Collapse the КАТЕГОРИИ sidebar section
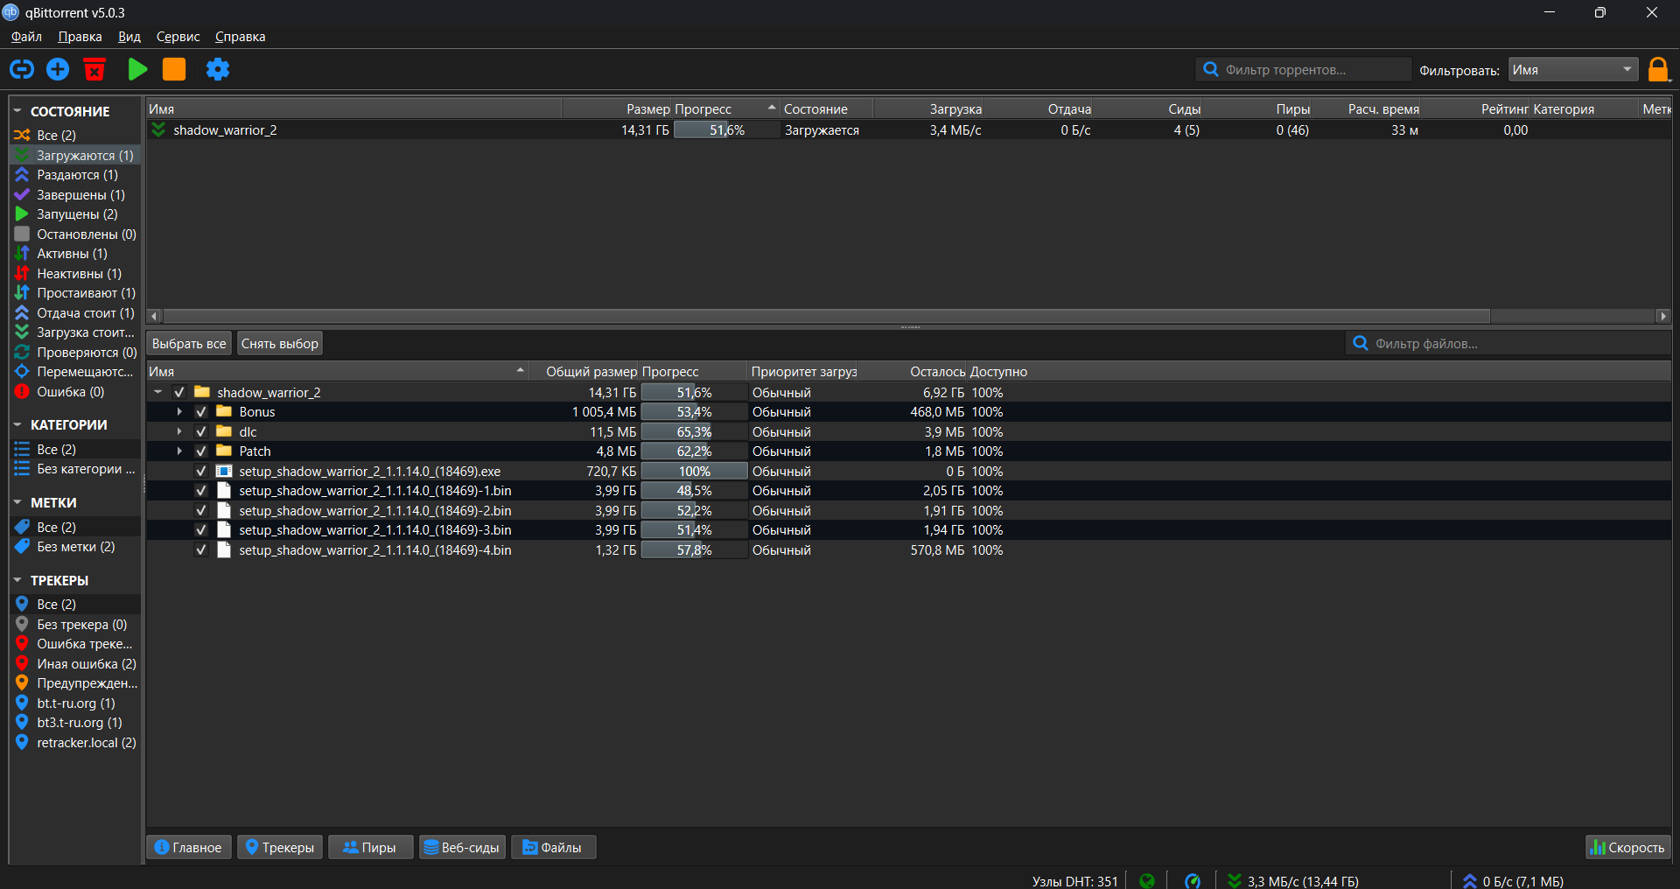This screenshot has width=1680, height=889. tap(17, 424)
